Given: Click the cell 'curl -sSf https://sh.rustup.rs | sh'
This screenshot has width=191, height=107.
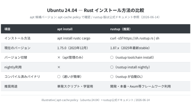Looking at the screenshot, I should coord(135,38).
